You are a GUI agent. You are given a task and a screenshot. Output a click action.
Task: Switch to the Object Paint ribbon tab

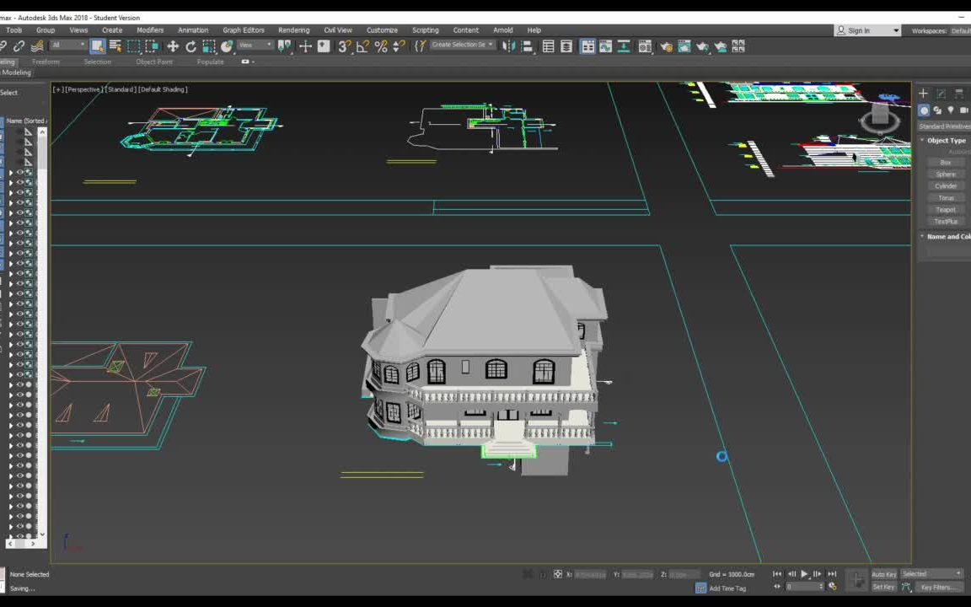[153, 62]
